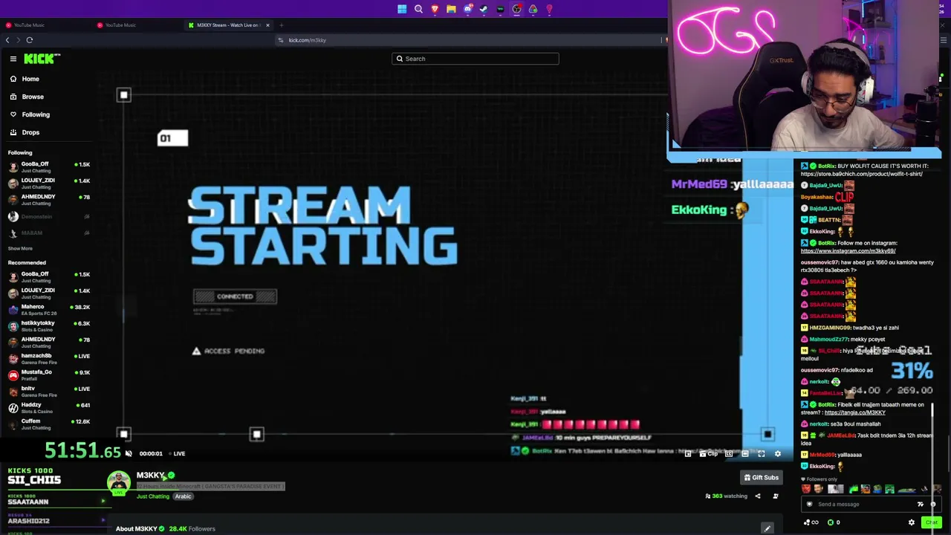This screenshot has width=951, height=535.
Task: Open OBS Studio from the taskbar
Action: 516,9
